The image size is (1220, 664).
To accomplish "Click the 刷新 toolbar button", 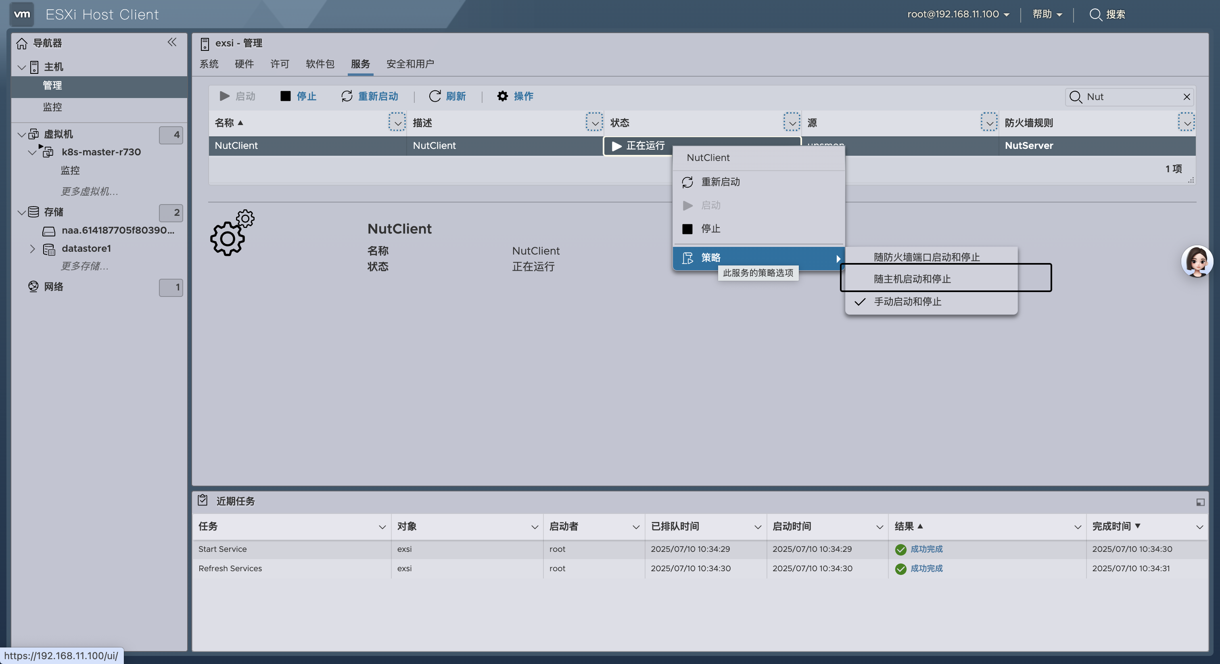I will 447,96.
